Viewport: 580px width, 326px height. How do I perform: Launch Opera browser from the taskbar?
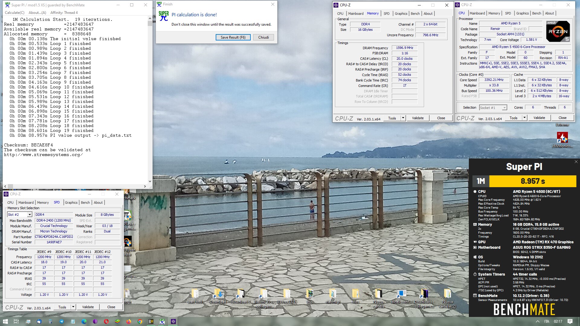[106, 321]
